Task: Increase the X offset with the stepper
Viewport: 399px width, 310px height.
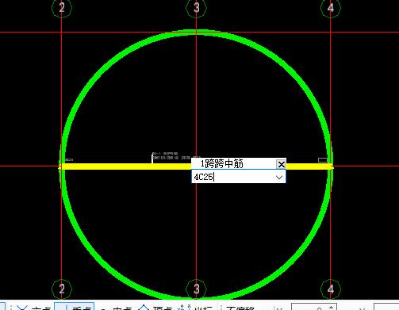Action: [332, 307]
